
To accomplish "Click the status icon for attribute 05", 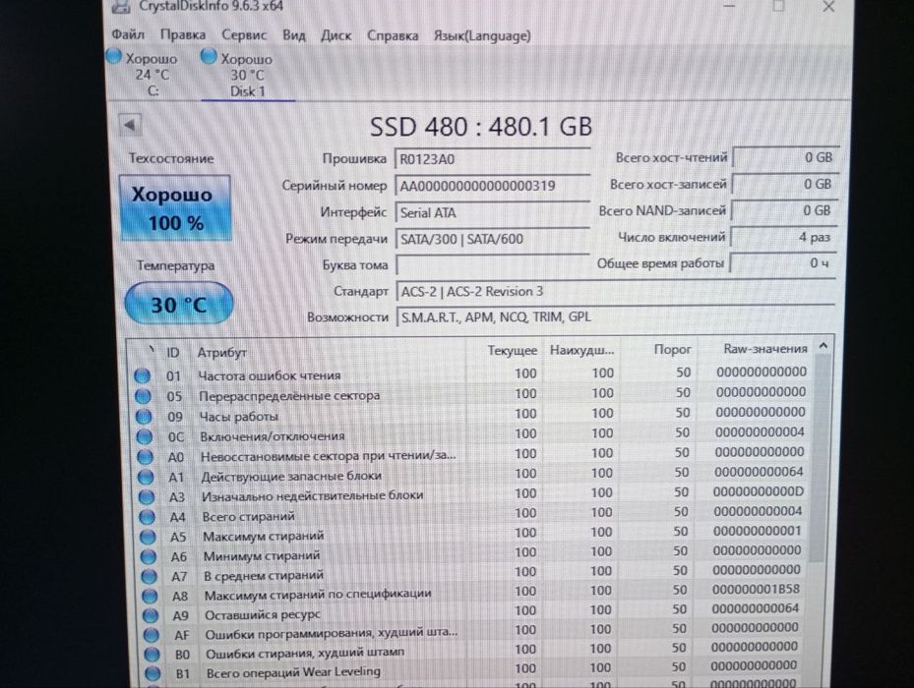I will click(x=143, y=396).
